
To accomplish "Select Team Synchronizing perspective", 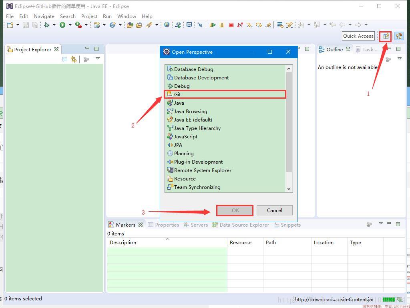I will click(x=225, y=187).
